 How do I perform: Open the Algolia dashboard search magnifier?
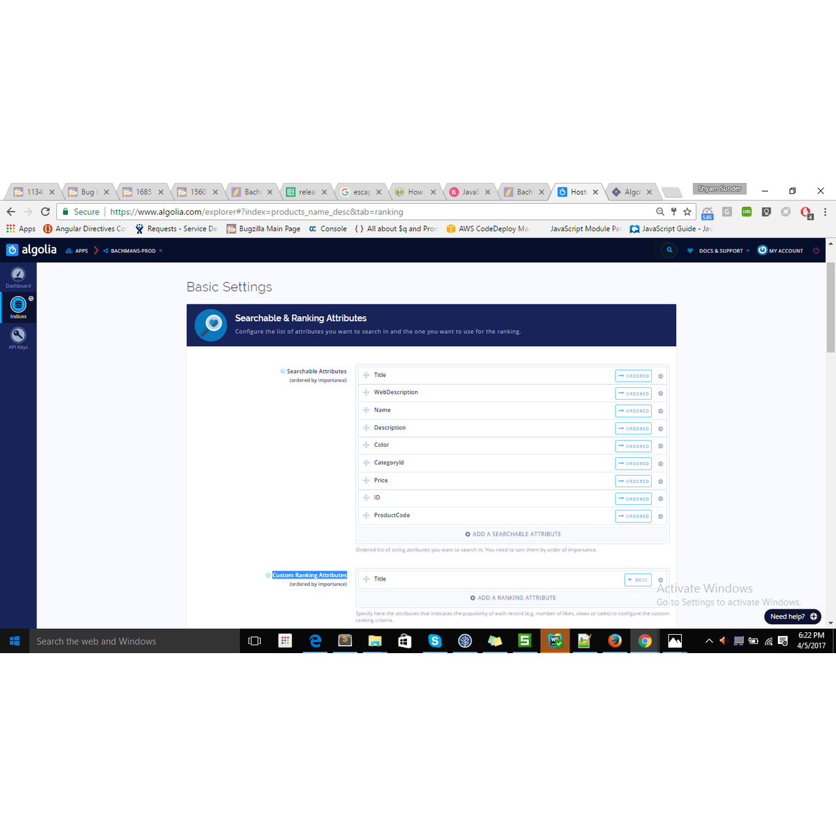click(669, 249)
